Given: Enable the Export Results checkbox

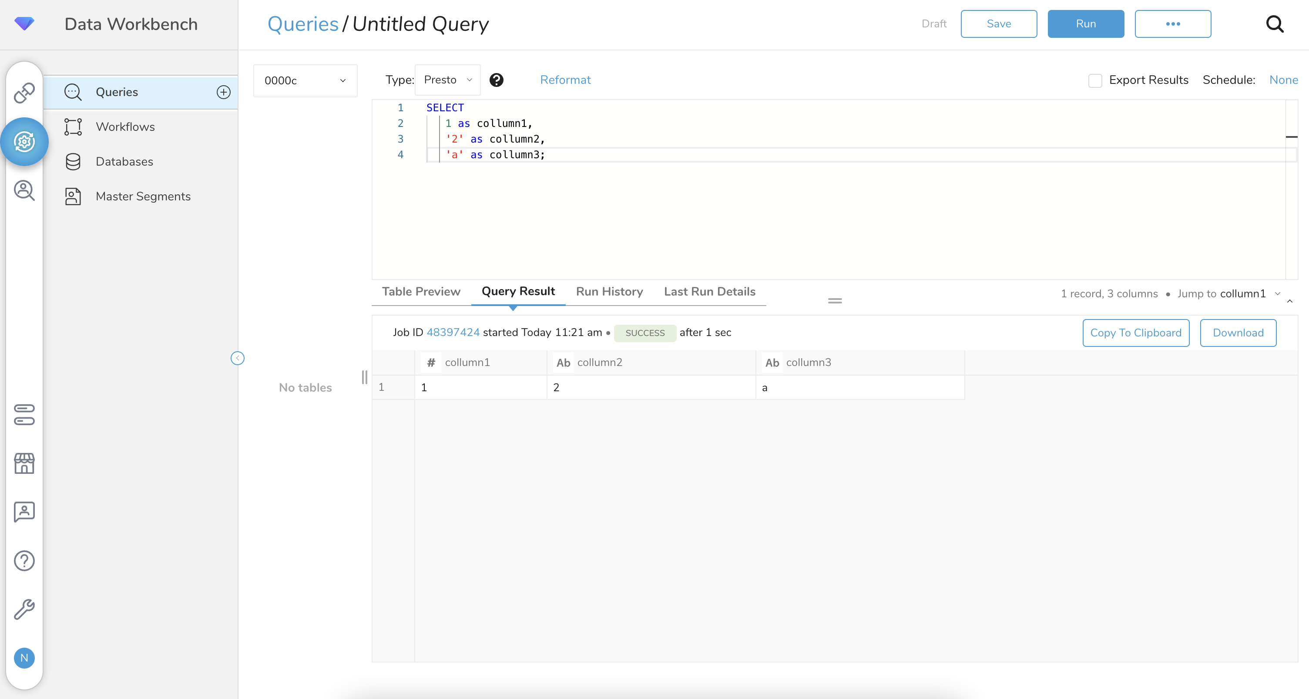Looking at the screenshot, I should (1095, 80).
